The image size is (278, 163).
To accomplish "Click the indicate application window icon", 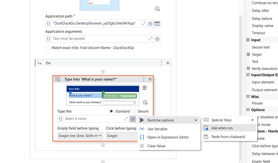I will (x=157, y=23).
